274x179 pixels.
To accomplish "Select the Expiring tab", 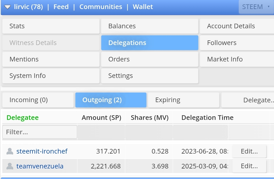I will (x=183, y=100).
